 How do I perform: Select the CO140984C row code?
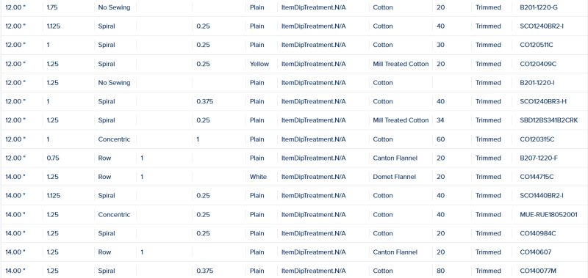click(538, 233)
